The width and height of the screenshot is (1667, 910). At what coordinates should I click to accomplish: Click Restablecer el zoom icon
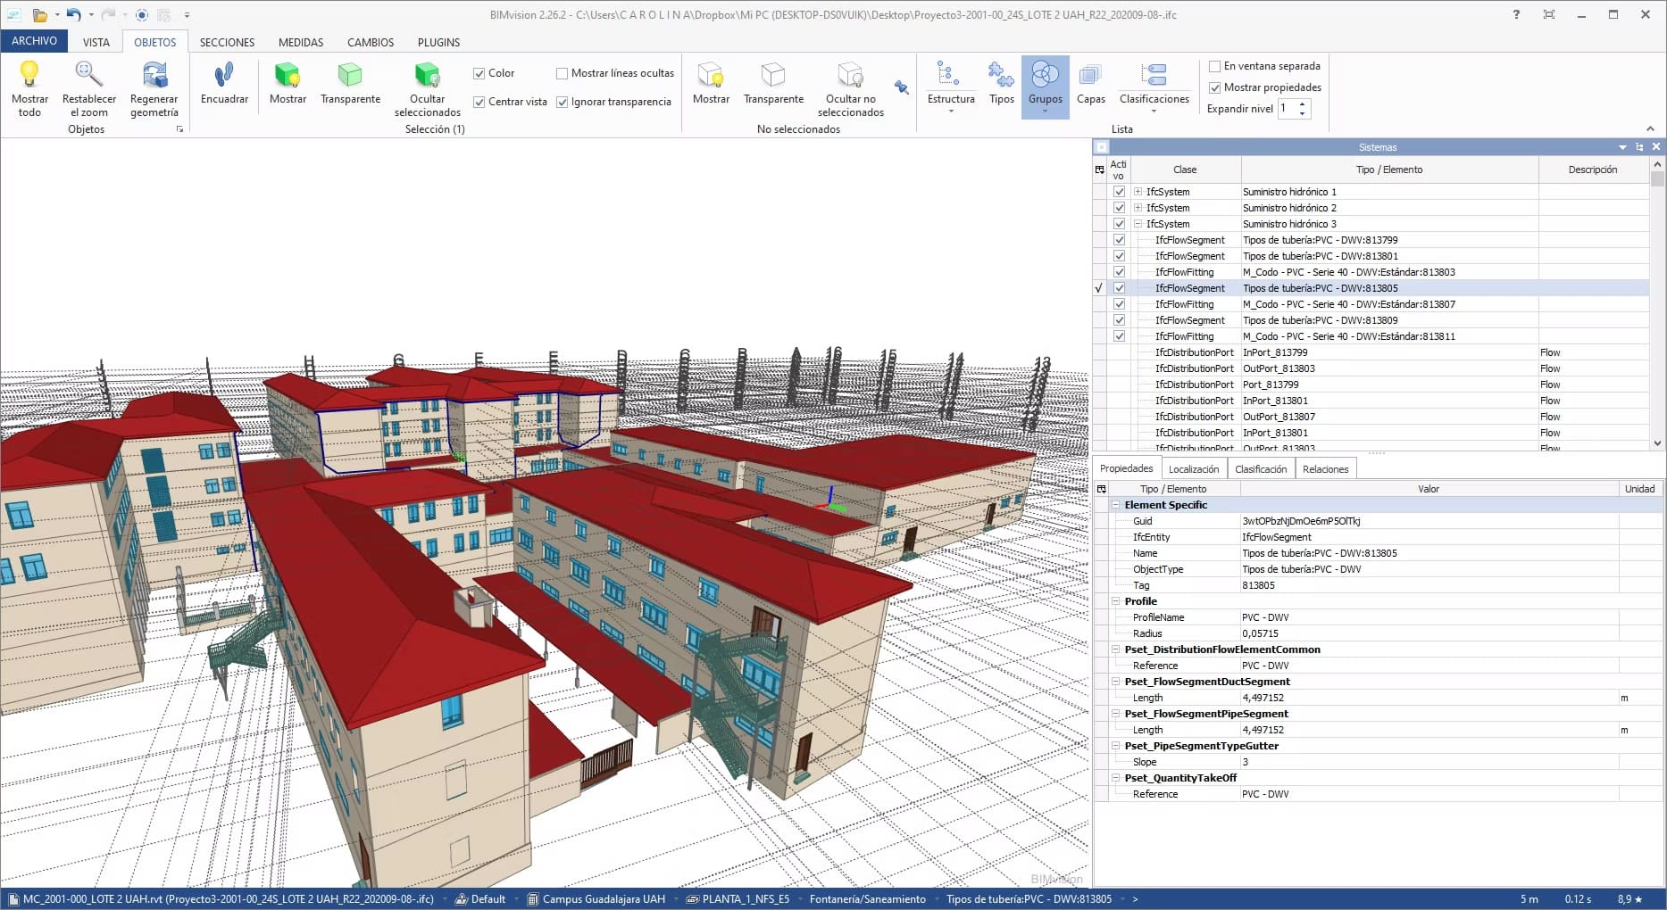(x=89, y=75)
